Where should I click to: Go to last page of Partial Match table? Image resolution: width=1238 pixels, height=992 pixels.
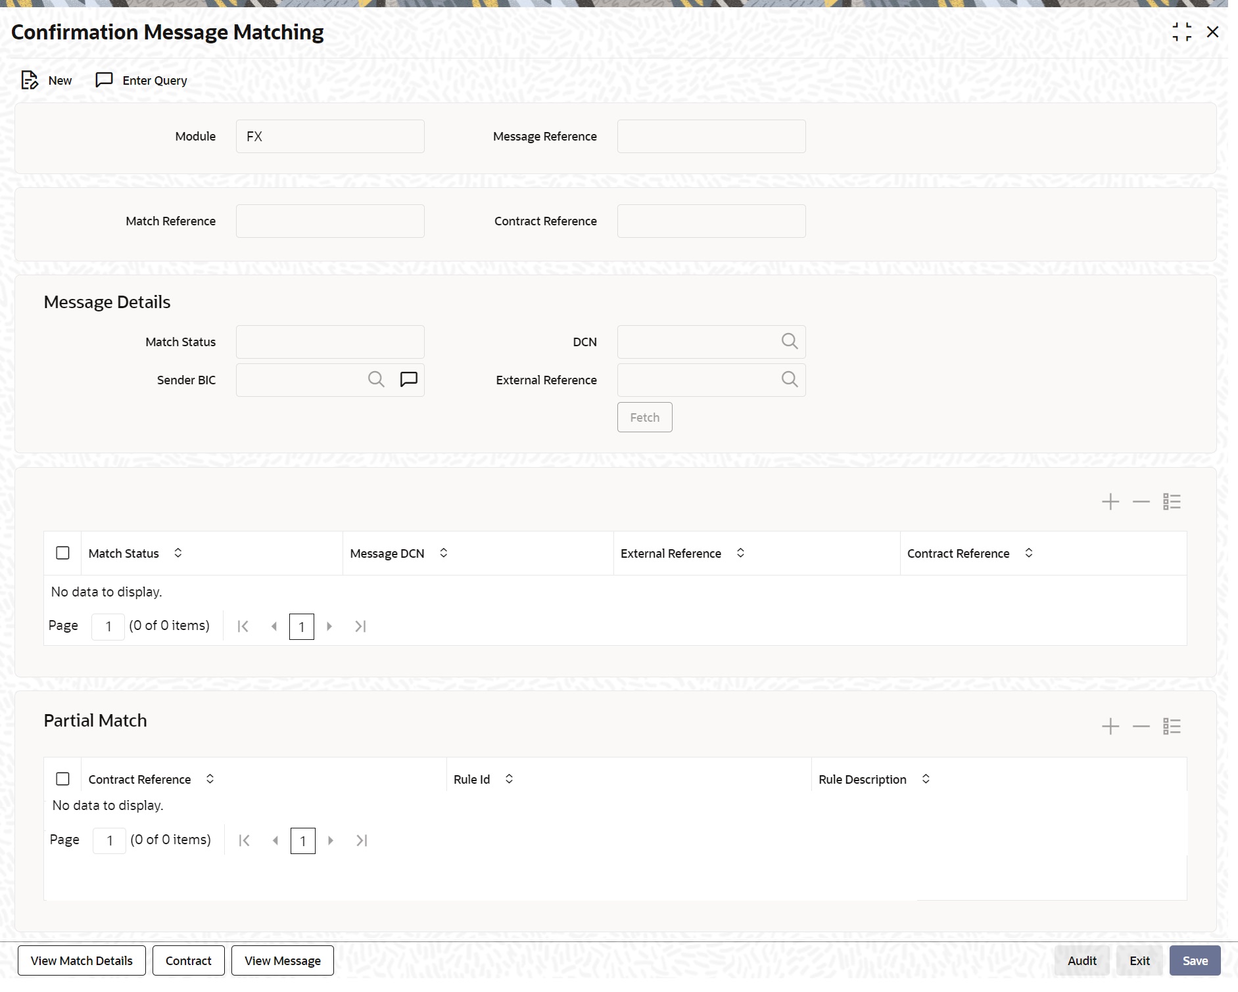coord(362,841)
